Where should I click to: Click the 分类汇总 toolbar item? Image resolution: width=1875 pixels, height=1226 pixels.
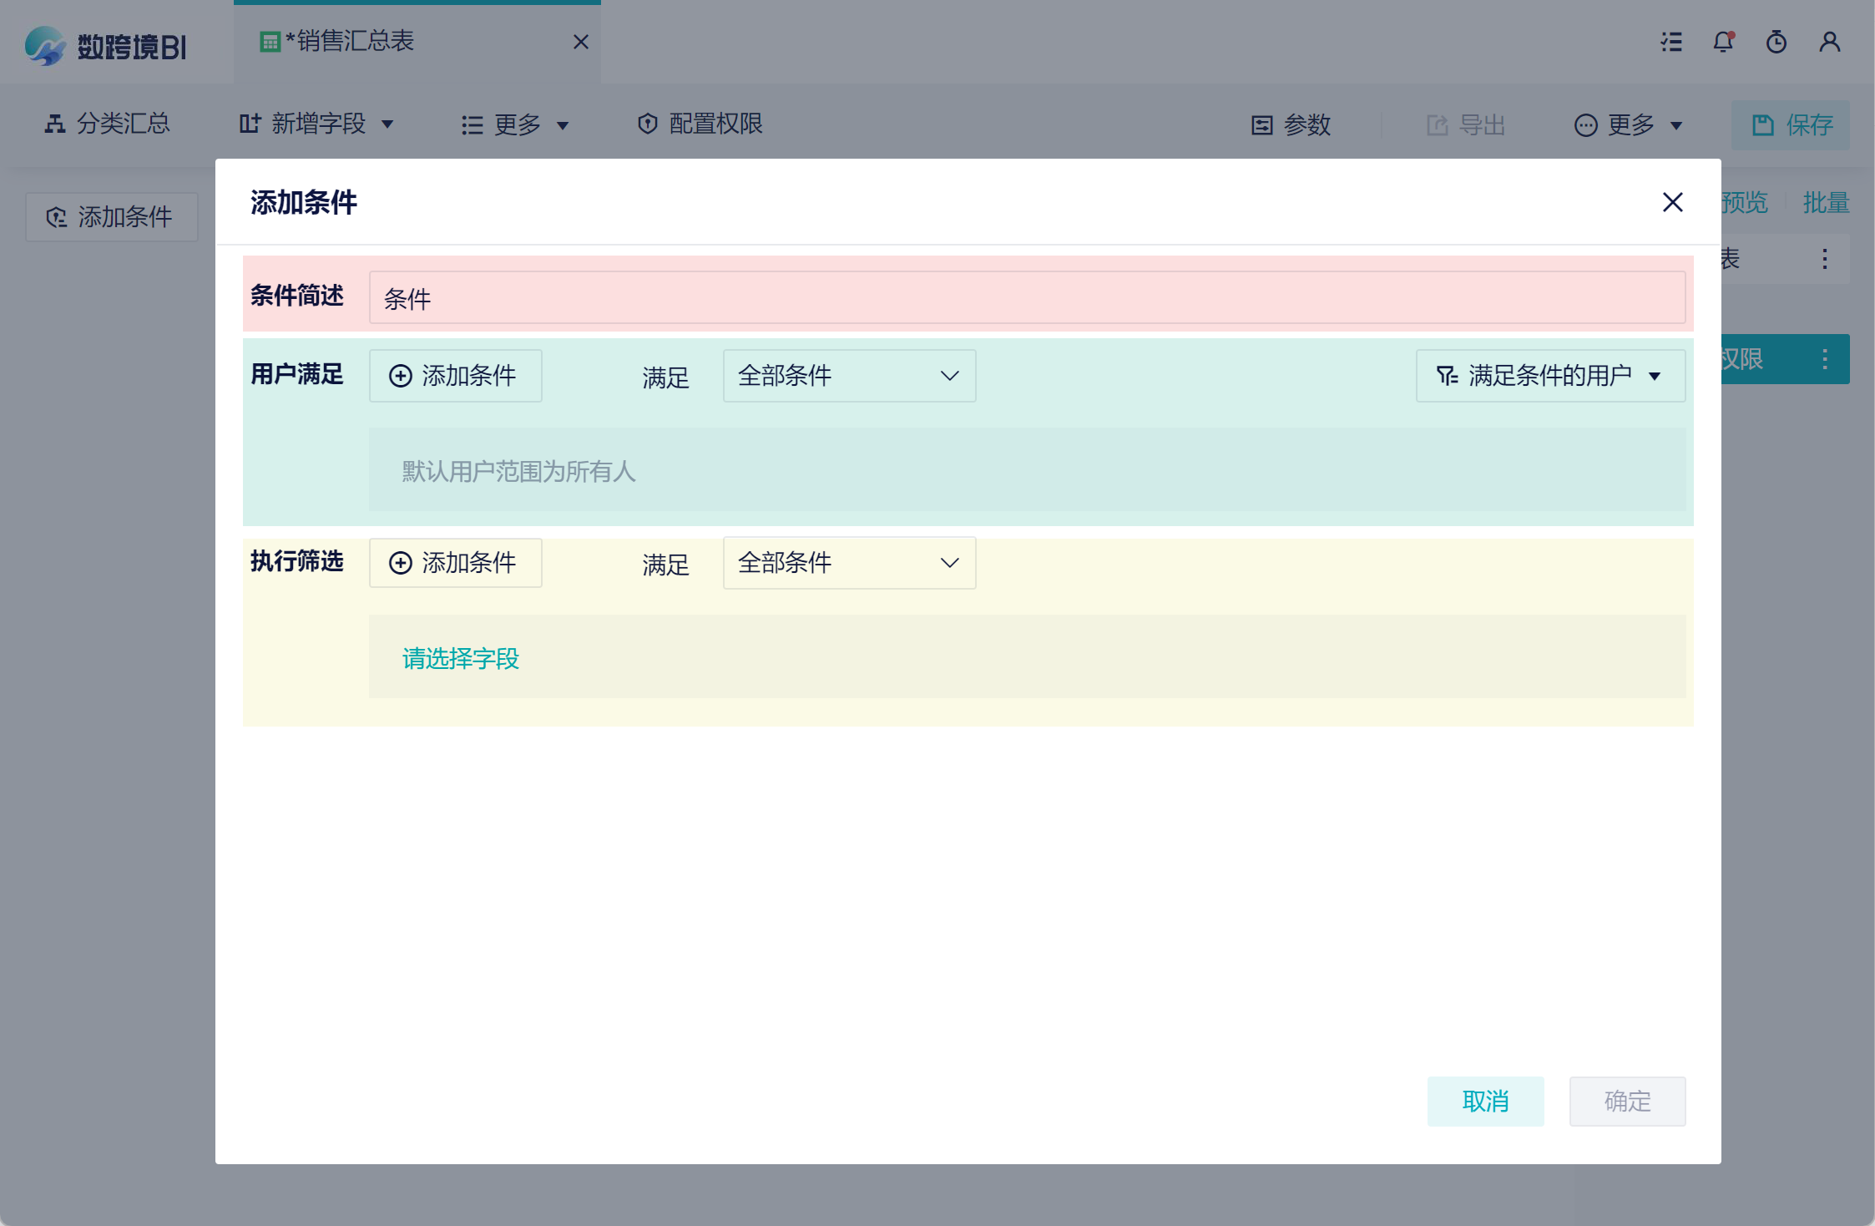click(x=108, y=124)
